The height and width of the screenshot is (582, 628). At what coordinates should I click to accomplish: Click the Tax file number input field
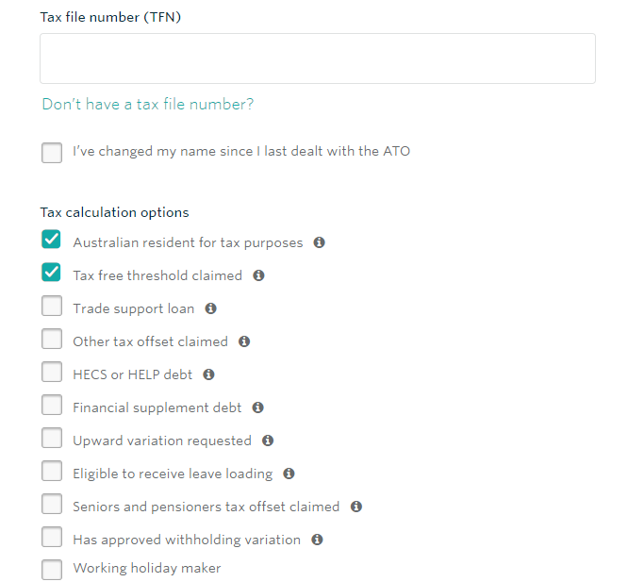click(318, 58)
